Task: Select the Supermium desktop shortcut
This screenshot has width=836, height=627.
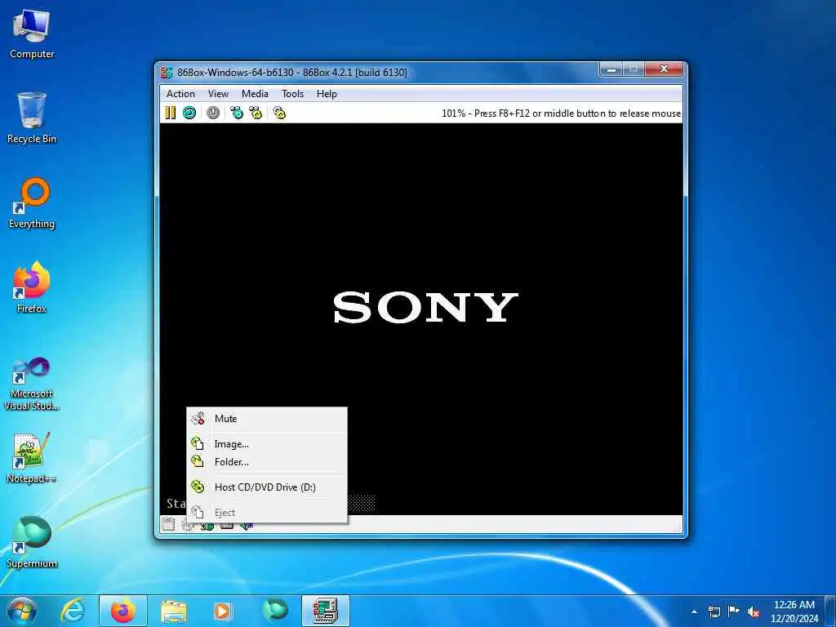Action: pos(32,542)
